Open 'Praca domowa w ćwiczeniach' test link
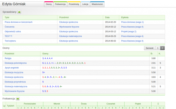The height and width of the screenshot is (109, 176). point(18,22)
